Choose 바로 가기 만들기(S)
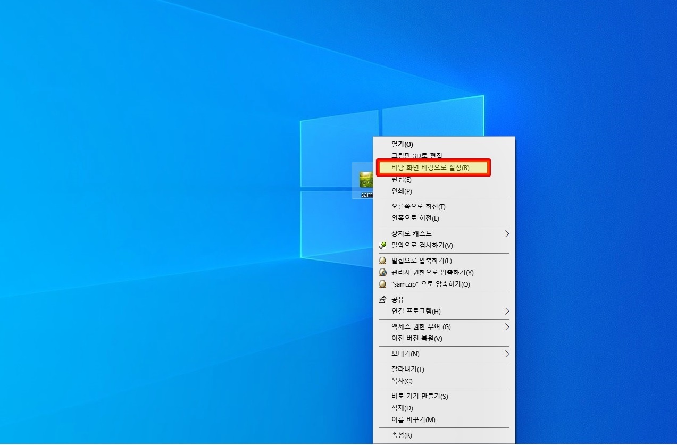The image size is (677, 445). click(444, 397)
